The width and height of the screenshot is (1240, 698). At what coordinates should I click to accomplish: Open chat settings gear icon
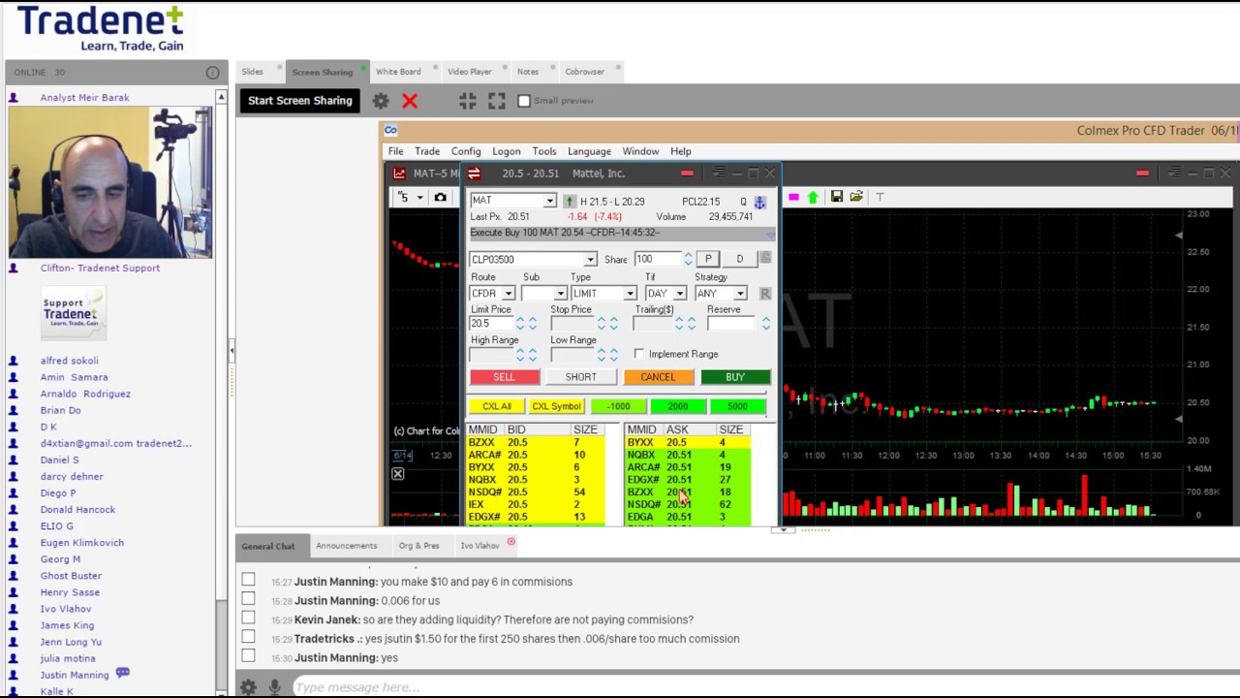(x=249, y=687)
